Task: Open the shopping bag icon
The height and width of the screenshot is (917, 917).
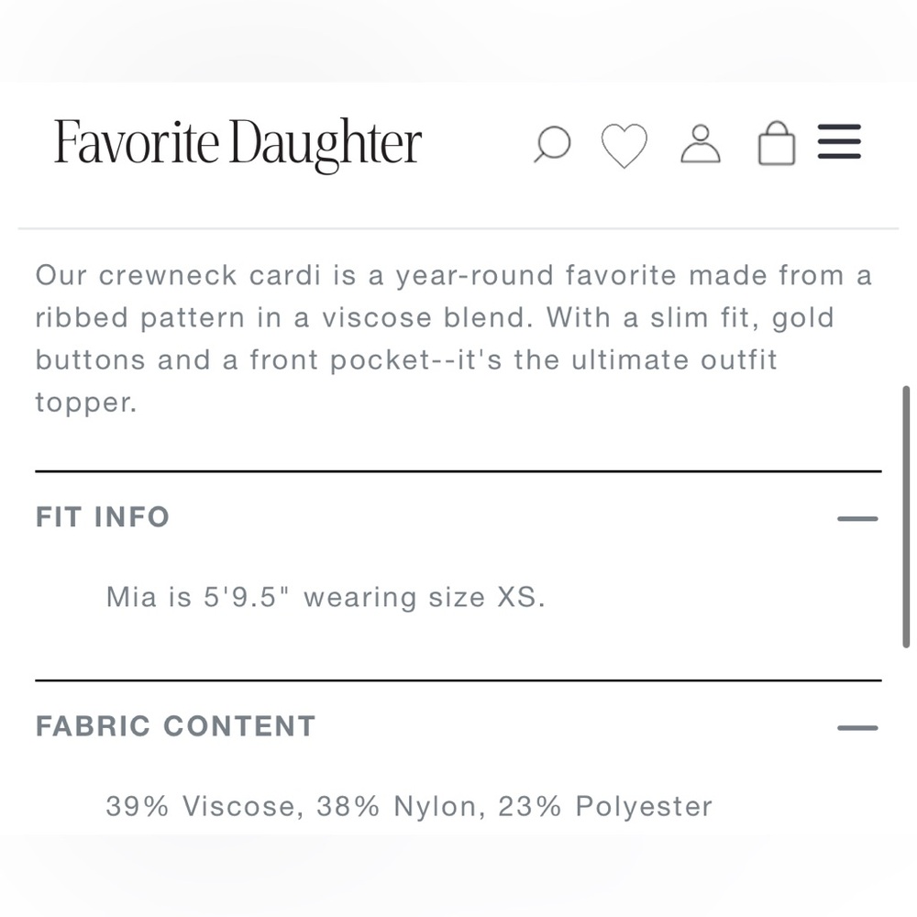Action: pyautogui.click(x=776, y=144)
